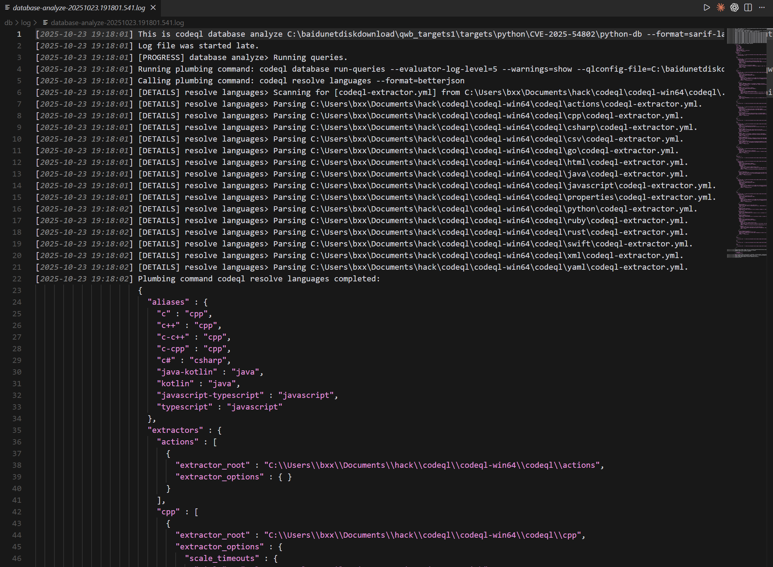This screenshot has width=773, height=567.
Task: Click the file icon on the tab
Action: click(x=7, y=7)
